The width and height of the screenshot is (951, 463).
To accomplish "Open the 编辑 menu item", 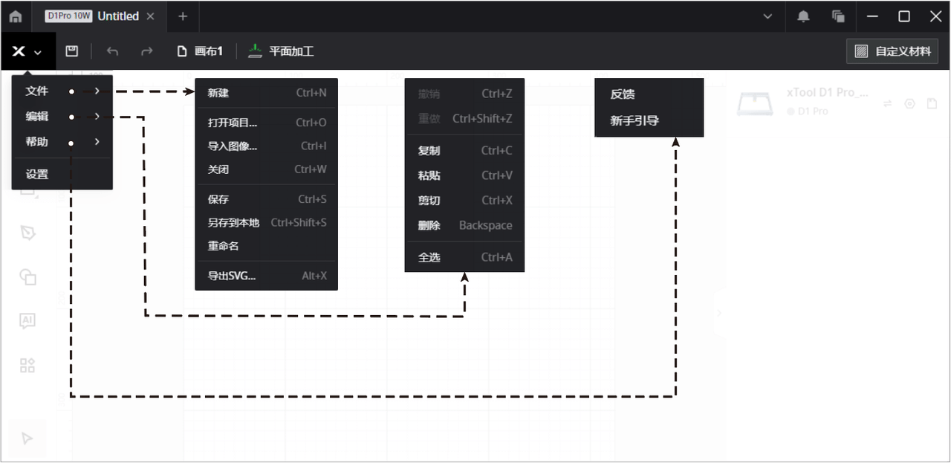I will coord(63,117).
